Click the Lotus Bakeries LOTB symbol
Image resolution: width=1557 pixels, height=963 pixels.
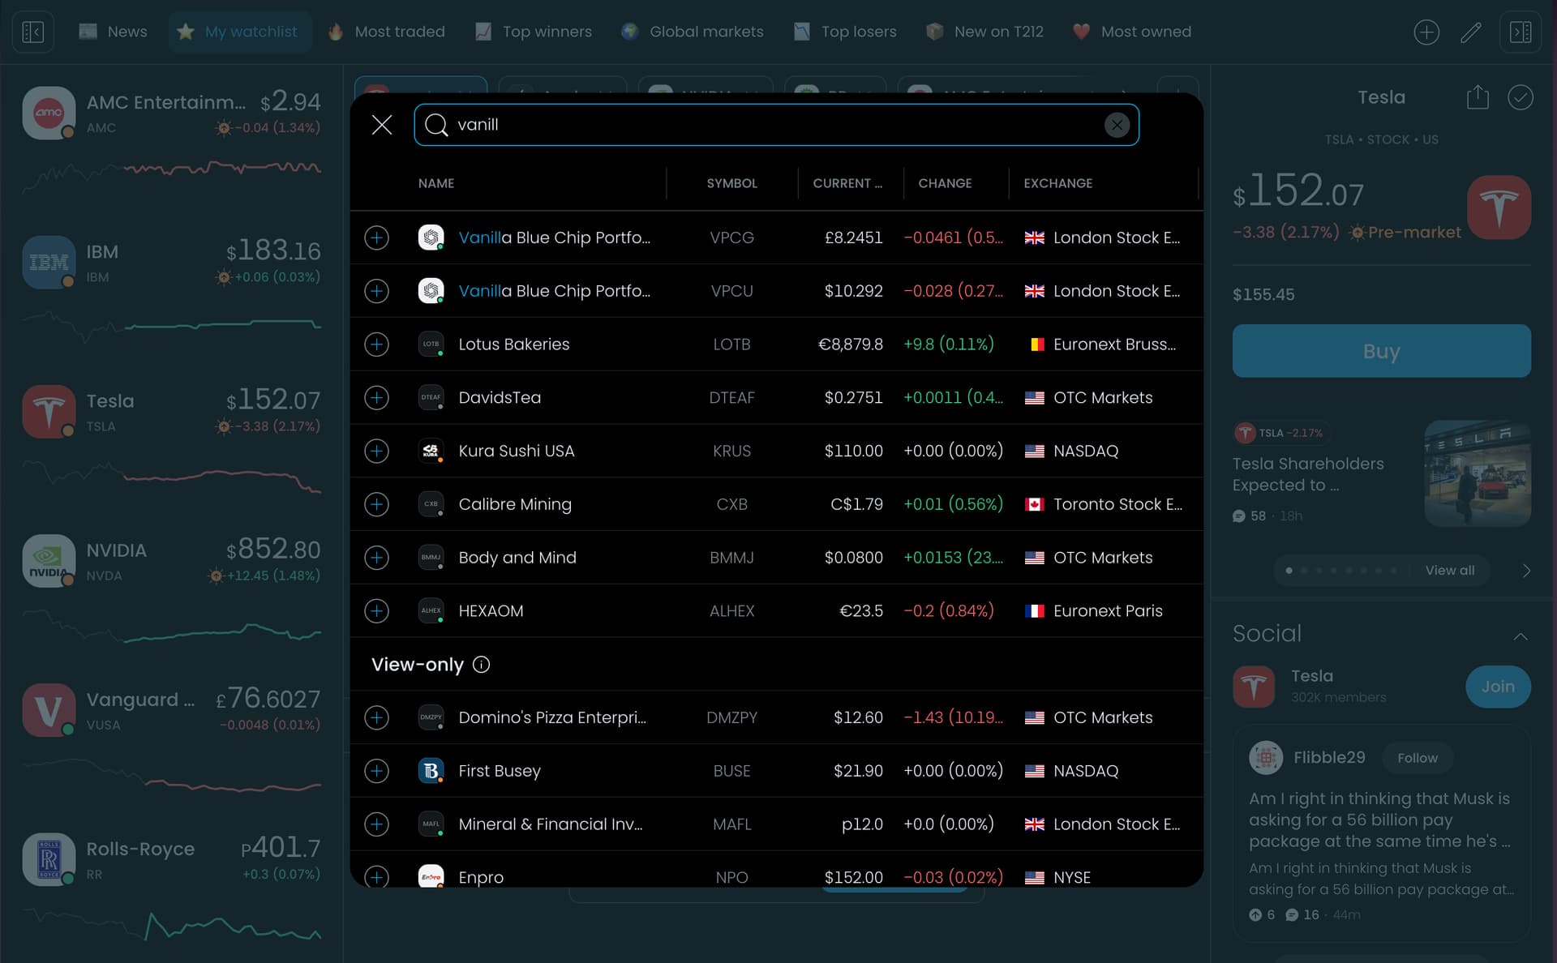[731, 345]
